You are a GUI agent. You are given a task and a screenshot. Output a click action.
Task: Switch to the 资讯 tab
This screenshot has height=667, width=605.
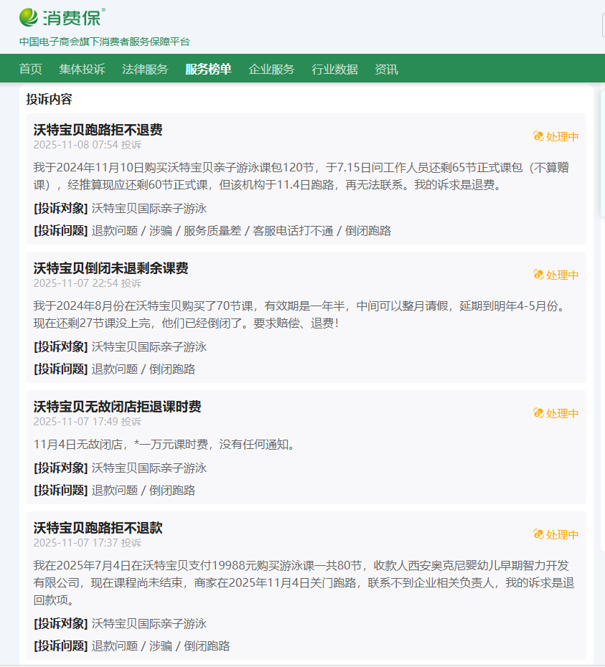pyautogui.click(x=386, y=70)
